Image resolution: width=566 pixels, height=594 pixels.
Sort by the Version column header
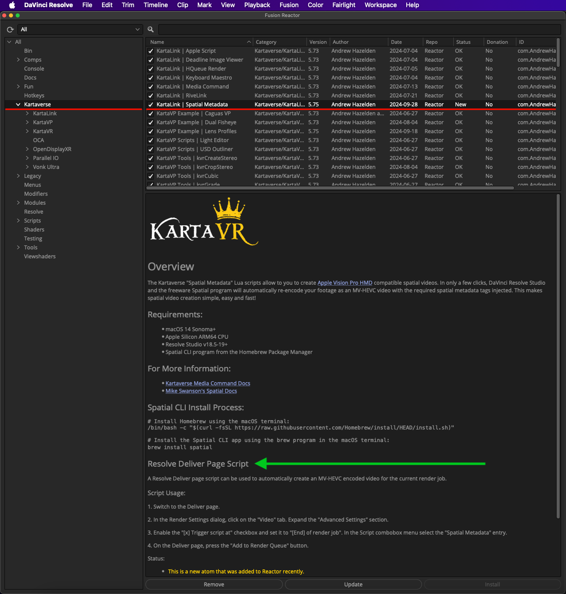pyautogui.click(x=318, y=42)
